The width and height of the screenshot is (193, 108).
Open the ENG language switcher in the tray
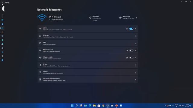(x=177, y=106)
